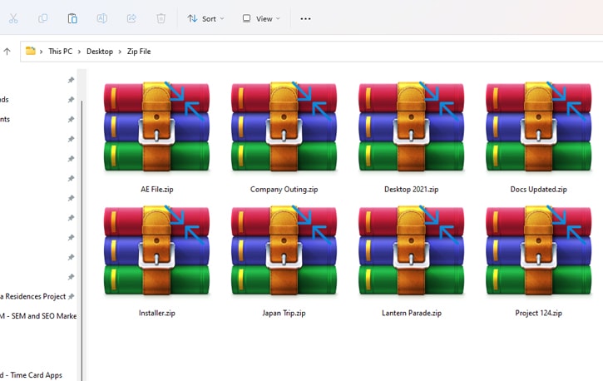Select the Desktop 2021.zip archive icon
Image resolution: width=603 pixels, height=381 pixels.
(411, 126)
